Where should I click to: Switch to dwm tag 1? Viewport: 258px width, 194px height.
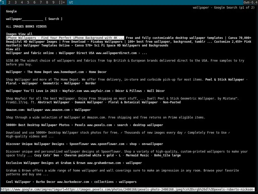3,2
